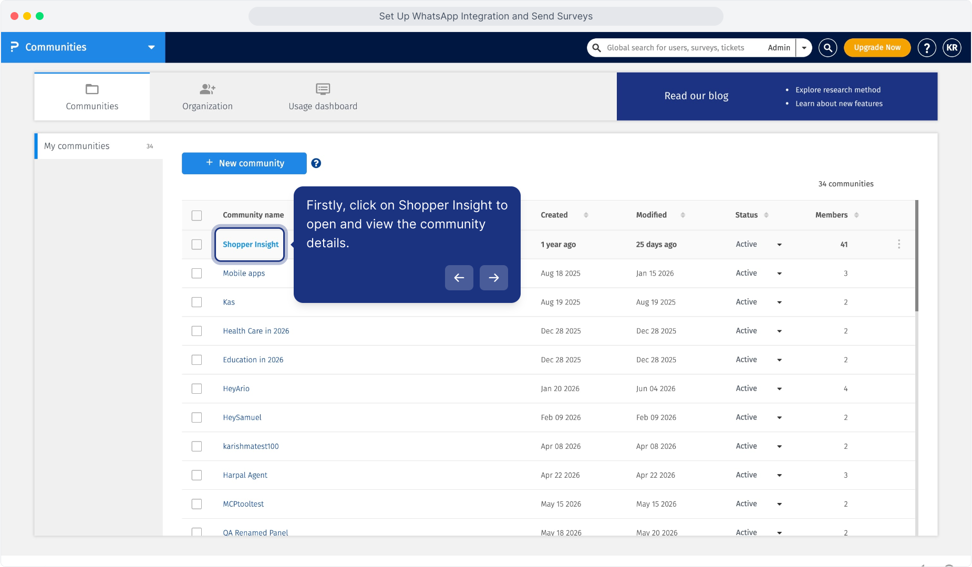This screenshot has height=567, width=972.
Task: Tick the Mobile apps row checkbox
Action: click(x=197, y=274)
